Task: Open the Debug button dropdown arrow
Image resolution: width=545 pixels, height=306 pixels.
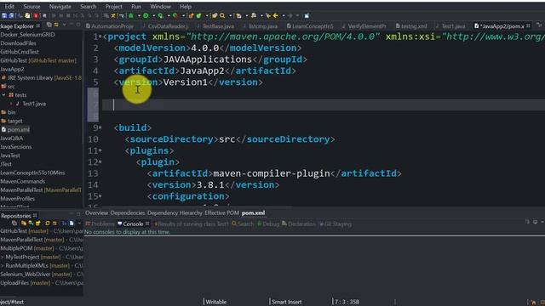Action: 139,15
